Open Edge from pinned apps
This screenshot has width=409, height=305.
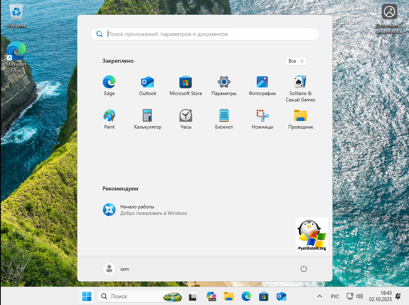(x=109, y=82)
